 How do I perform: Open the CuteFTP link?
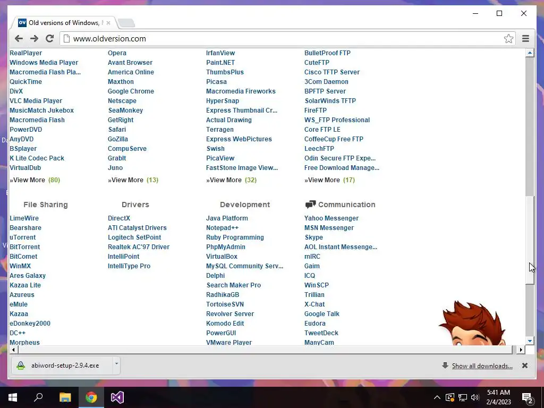(x=317, y=63)
